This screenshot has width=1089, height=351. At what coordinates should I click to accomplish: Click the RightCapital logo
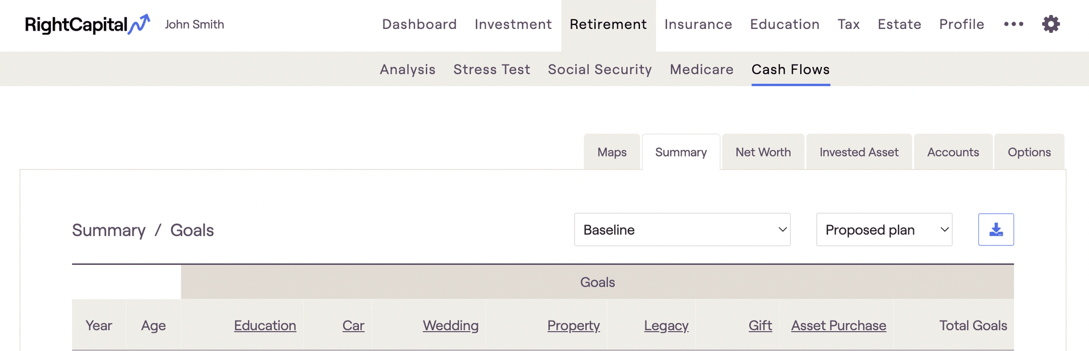pyautogui.click(x=87, y=24)
